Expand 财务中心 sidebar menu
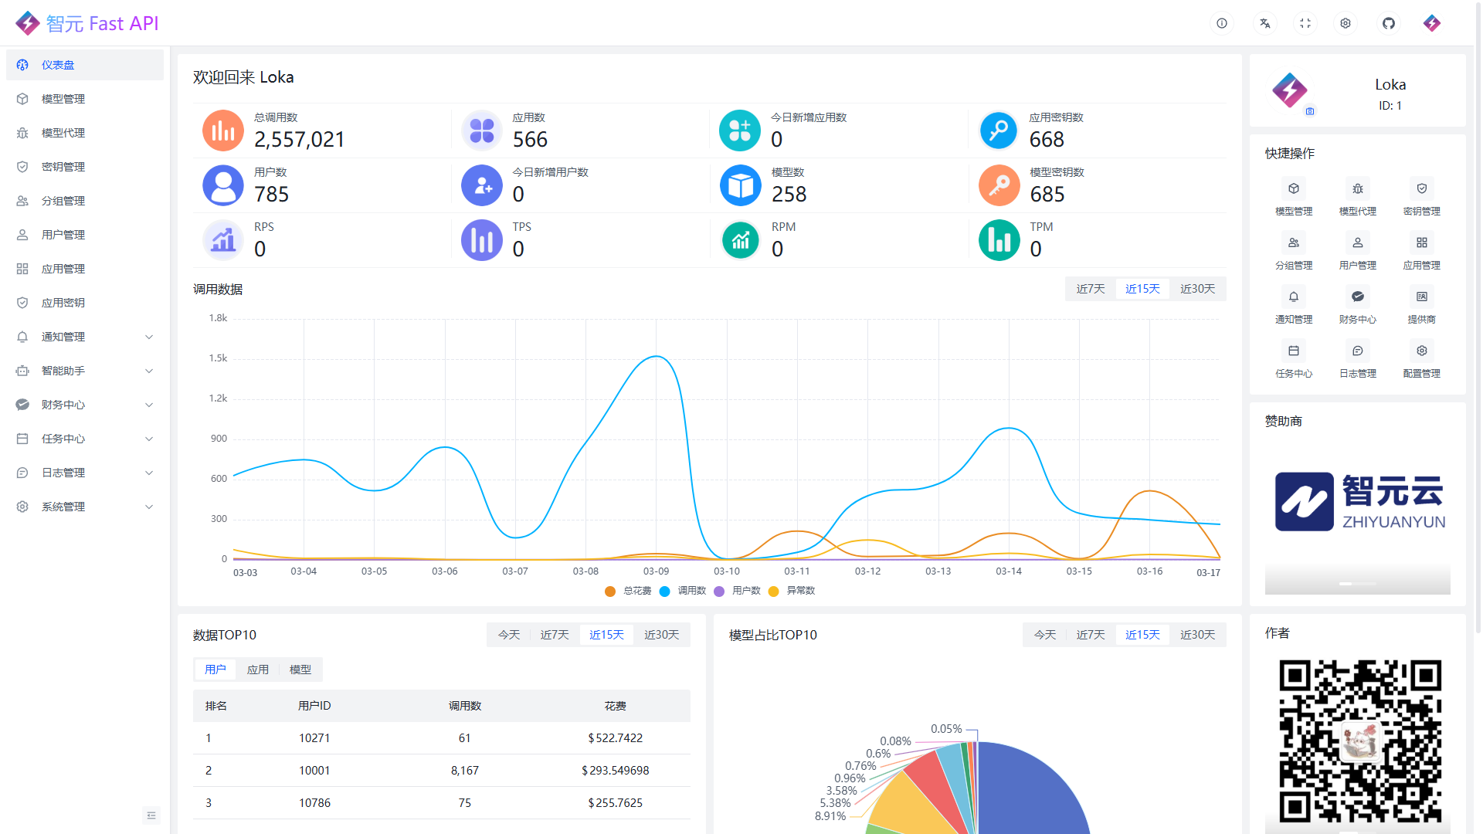Image resolution: width=1483 pixels, height=834 pixels. tap(85, 405)
